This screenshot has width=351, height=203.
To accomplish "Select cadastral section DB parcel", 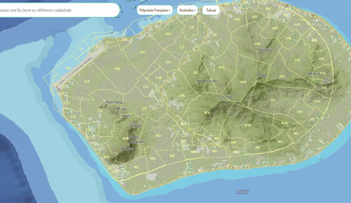I will tap(117, 69).
